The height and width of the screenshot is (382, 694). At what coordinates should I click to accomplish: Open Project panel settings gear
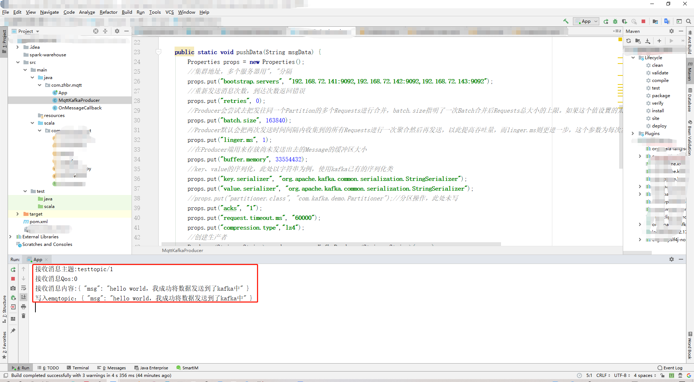117,31
